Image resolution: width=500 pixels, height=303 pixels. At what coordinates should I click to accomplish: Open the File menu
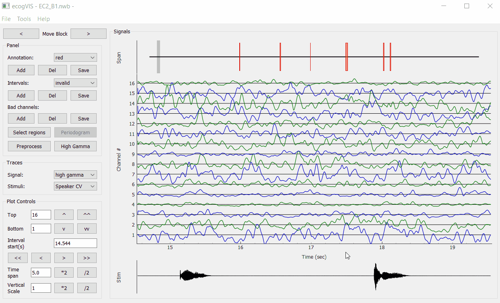pos(6,19)
